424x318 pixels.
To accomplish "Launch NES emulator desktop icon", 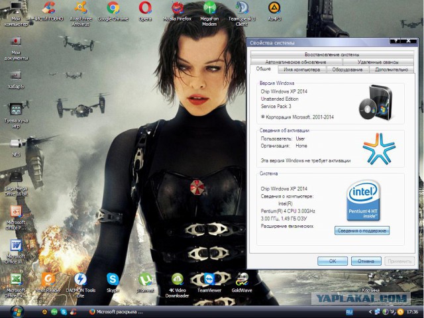I will [x=16, y=148].
